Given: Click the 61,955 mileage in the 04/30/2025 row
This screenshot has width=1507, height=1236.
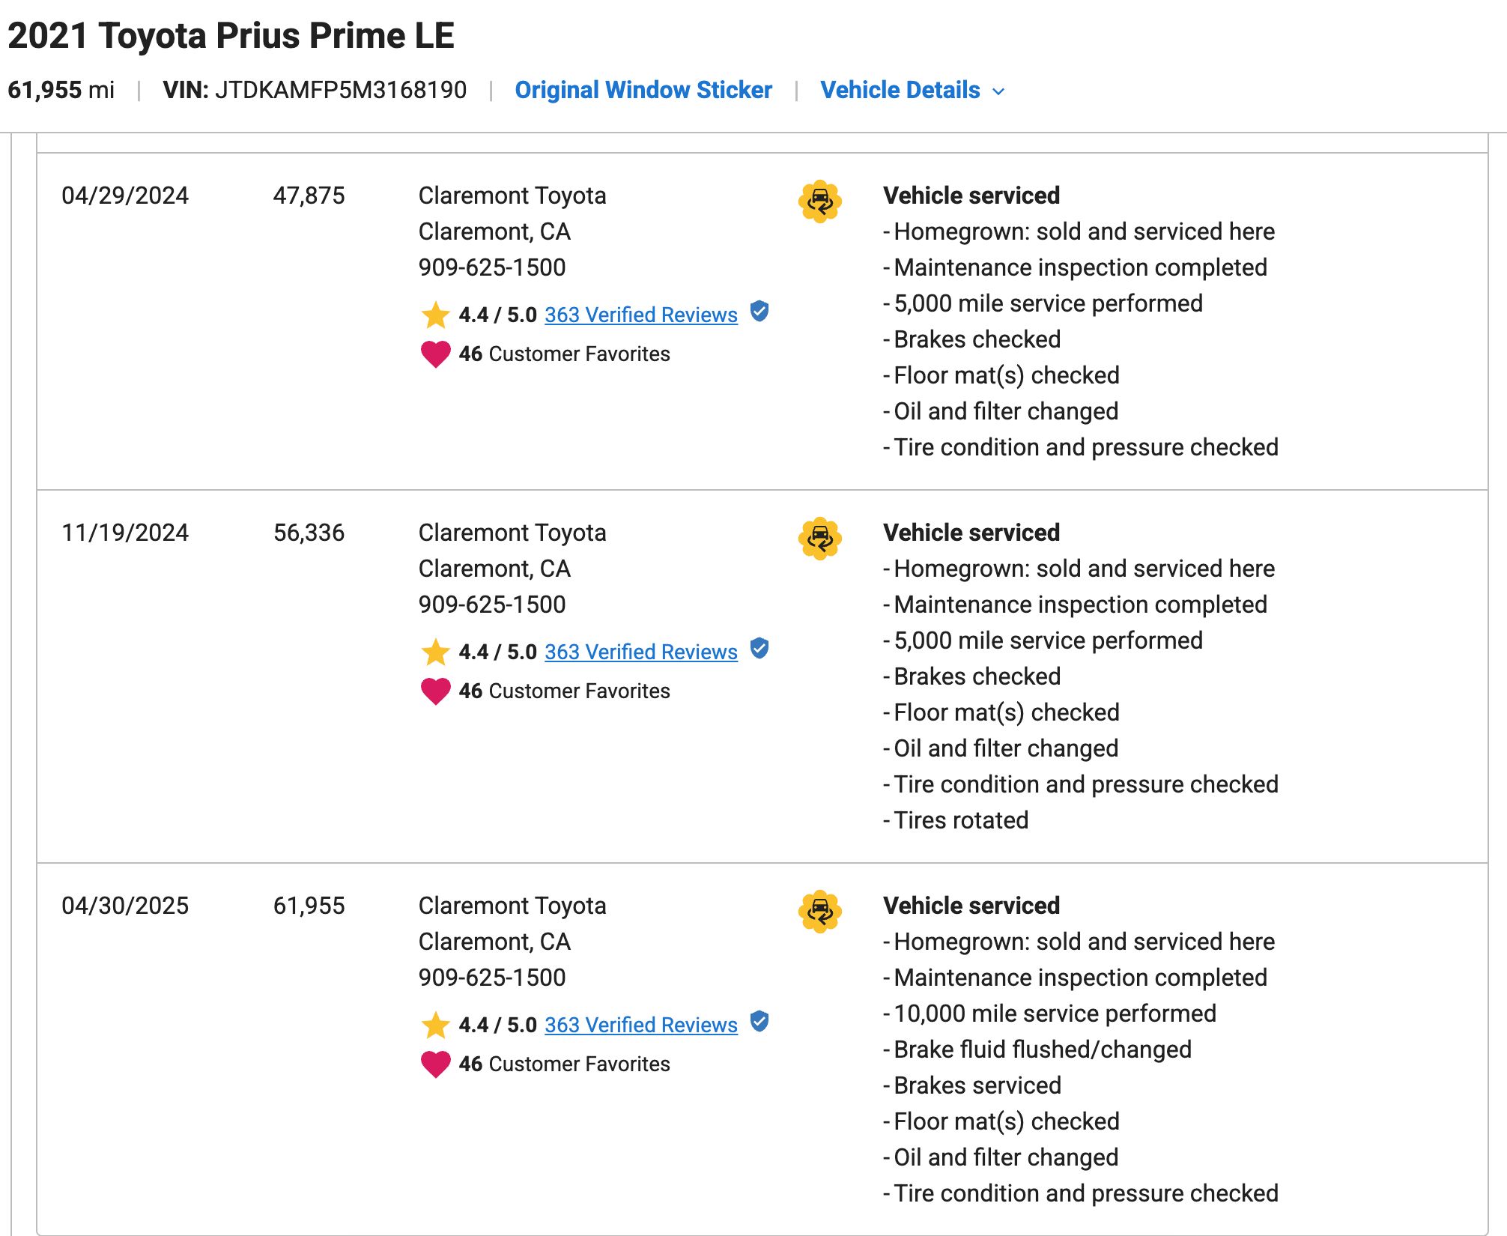Looking at the screenshot, I should (309, 906).
